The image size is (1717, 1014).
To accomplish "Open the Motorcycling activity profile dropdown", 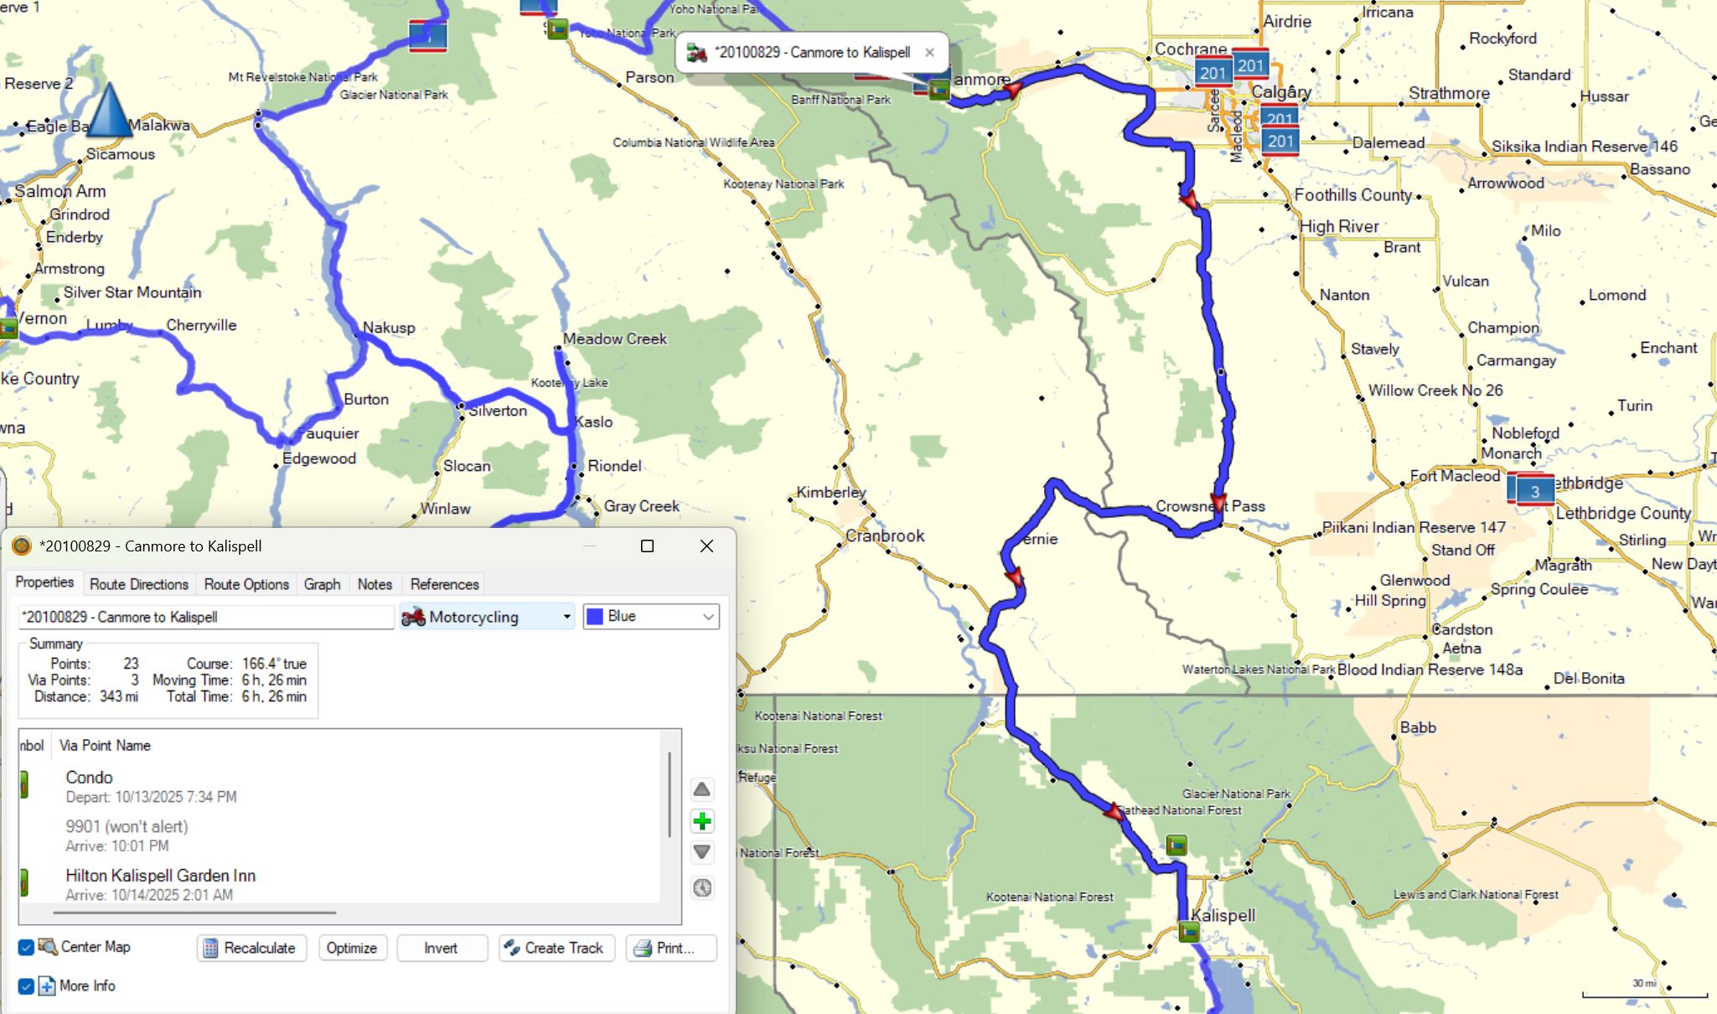I will (487, 617).
